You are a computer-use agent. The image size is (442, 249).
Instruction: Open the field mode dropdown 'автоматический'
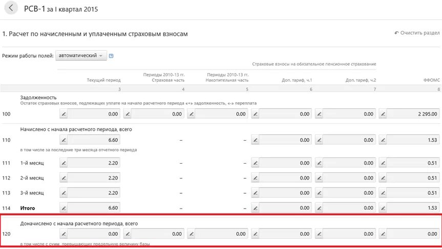coord(81,56)
